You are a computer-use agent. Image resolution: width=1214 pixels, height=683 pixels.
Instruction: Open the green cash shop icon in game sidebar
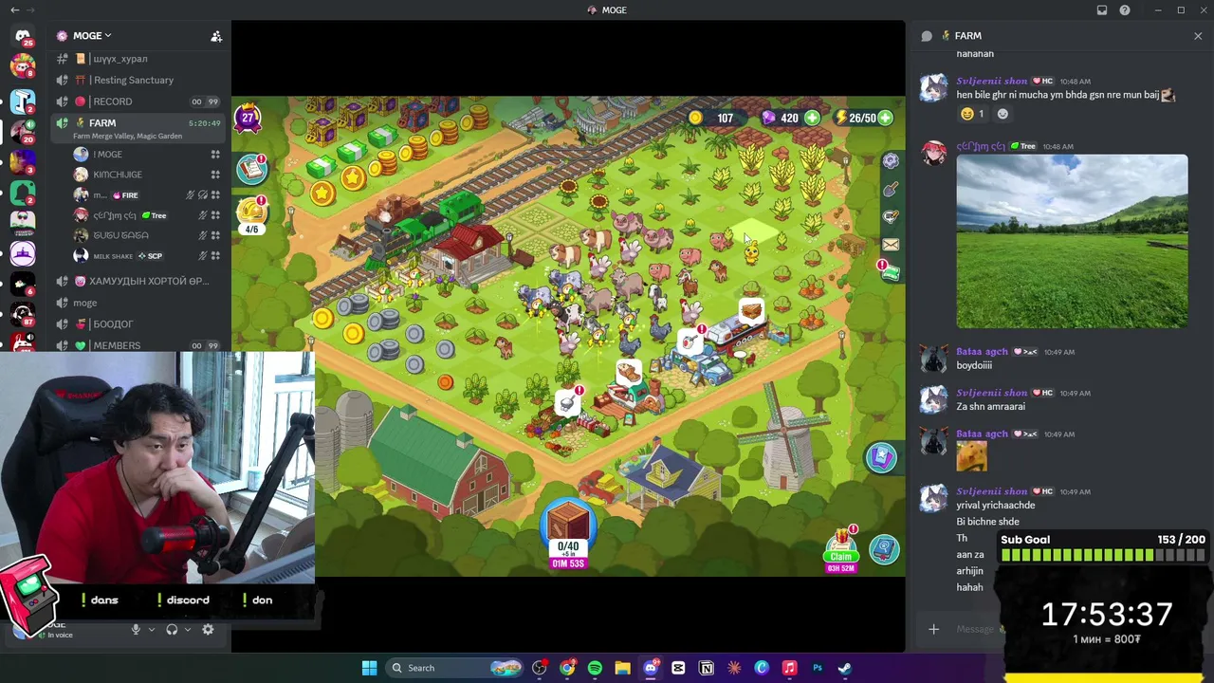point(890,273)
